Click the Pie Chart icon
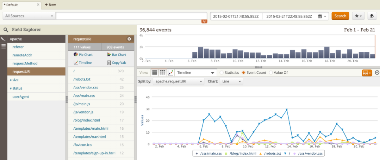Screen dimensions: 380x160 click(75, 55)
